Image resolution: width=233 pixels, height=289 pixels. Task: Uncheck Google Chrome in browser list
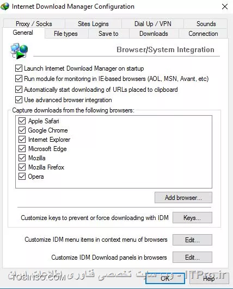click(x=22, y=130)
